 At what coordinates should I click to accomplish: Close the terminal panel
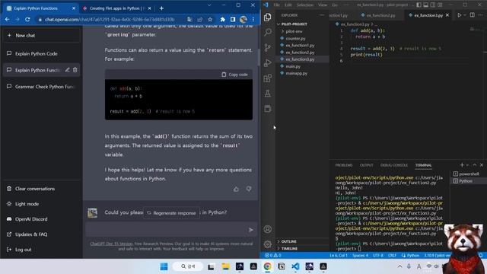pos(482,165)
